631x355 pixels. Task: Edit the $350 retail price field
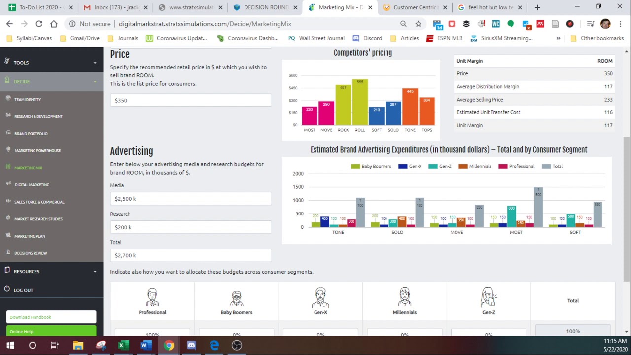coord(191,100)
